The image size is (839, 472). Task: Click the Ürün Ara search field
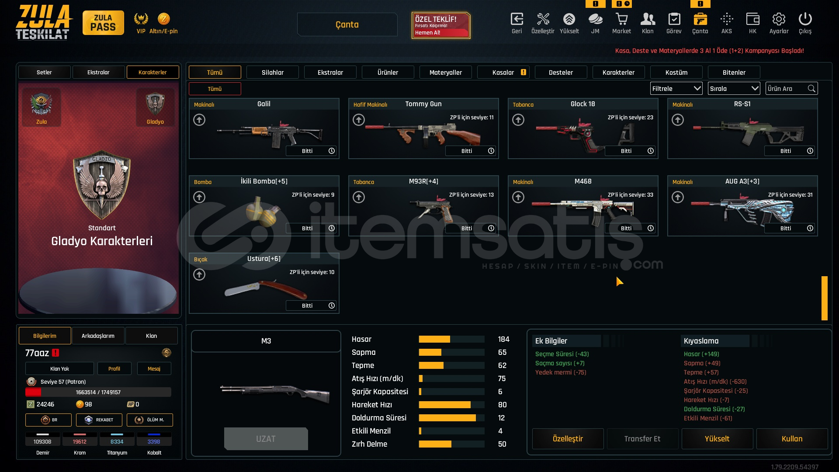tap(787, 88)
